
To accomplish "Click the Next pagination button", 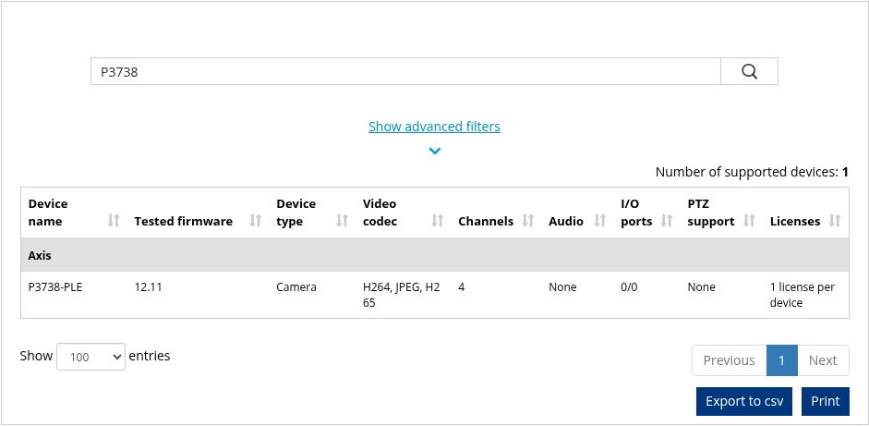I will pyautogui.click(x=823, y=360).
